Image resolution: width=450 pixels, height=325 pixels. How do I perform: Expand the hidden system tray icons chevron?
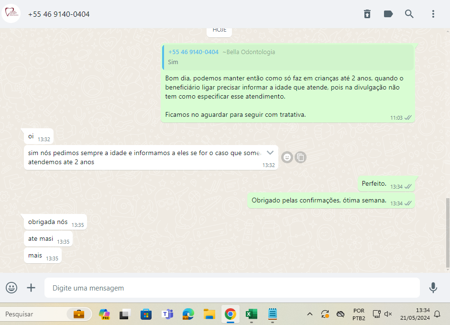(x=310, y=314)
